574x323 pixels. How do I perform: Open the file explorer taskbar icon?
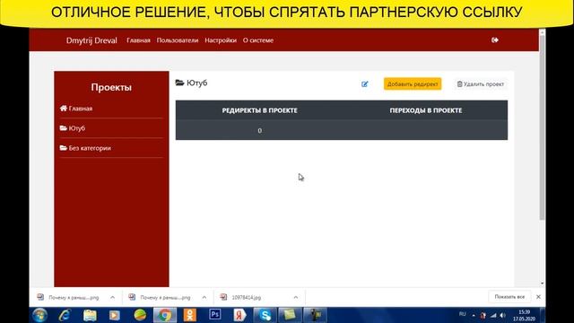(x=90, y=315)
